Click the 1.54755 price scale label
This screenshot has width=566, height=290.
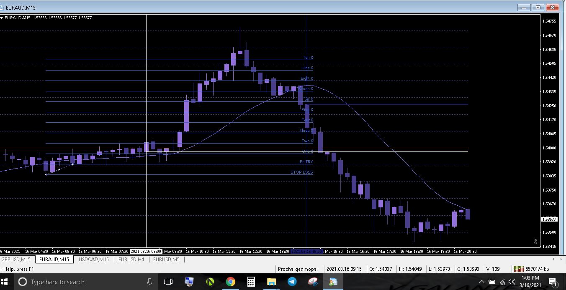click(x=549, y=21)
